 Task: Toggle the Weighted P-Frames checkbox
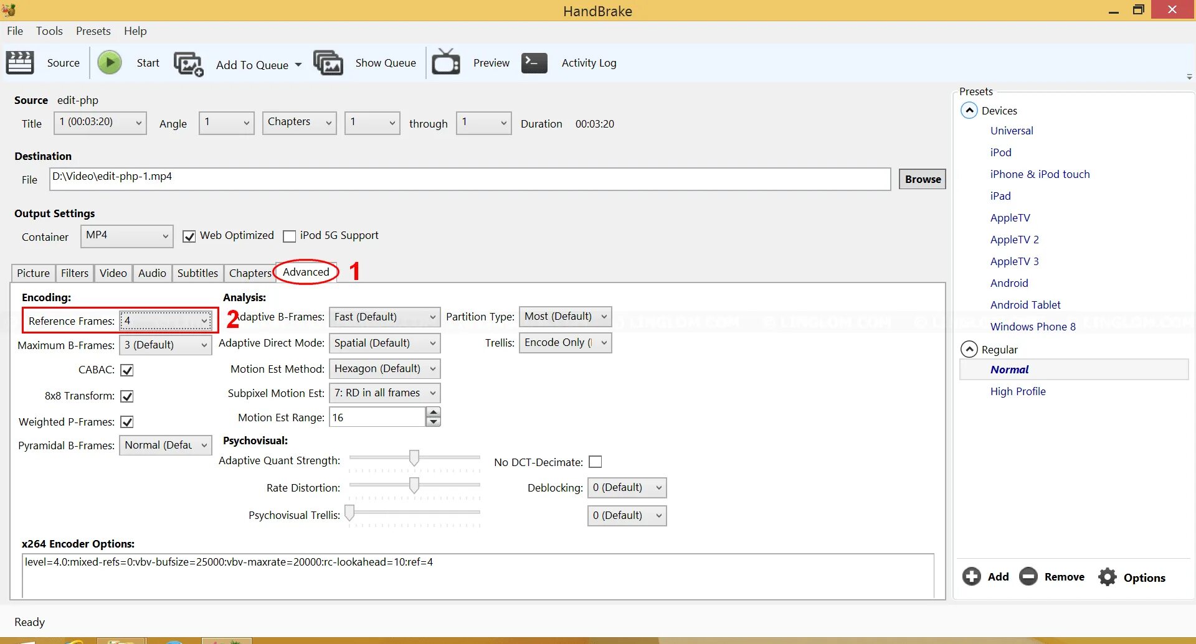(127, 422)
